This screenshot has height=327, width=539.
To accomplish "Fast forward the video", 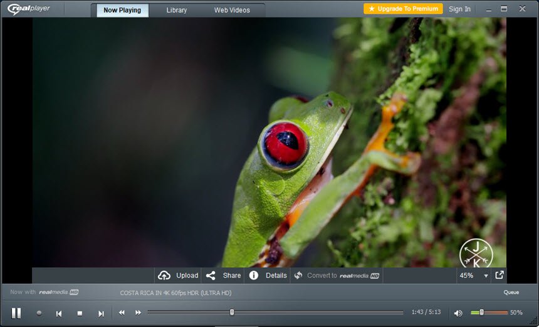I will 138,313.
